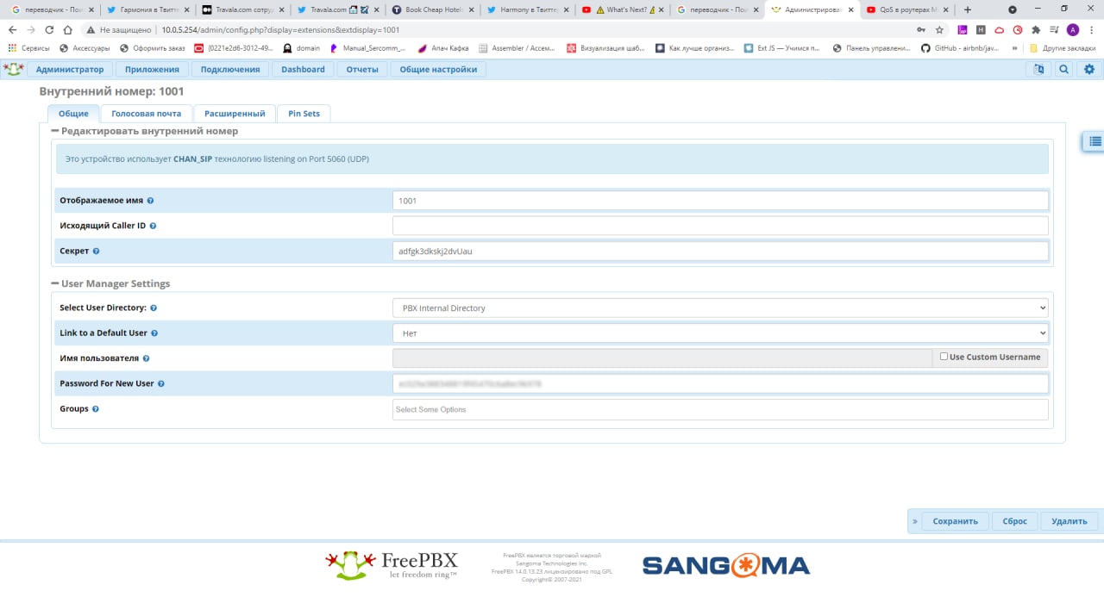Image resolution: width=1104 pixels, height=597 pixels.
Task: Open the Sangoma logo link
Action: tap(726, 566)
